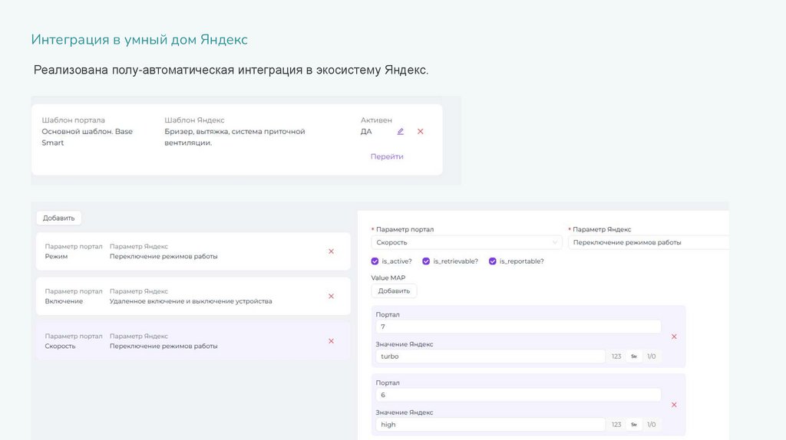Open the Параметр Яндекс dropdown field
The image size is (786, 440).
coord(648,242)
